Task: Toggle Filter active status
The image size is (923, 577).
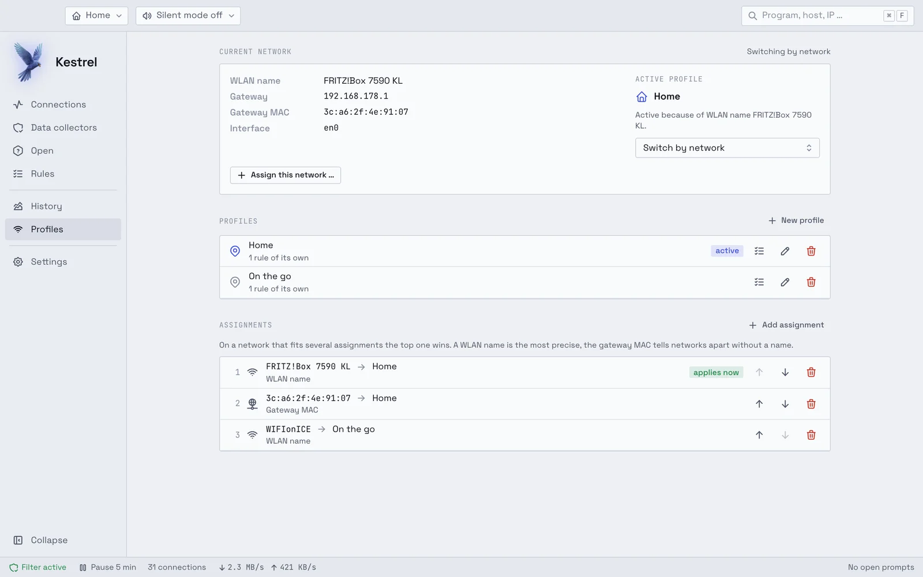Action: pos(38,567)
